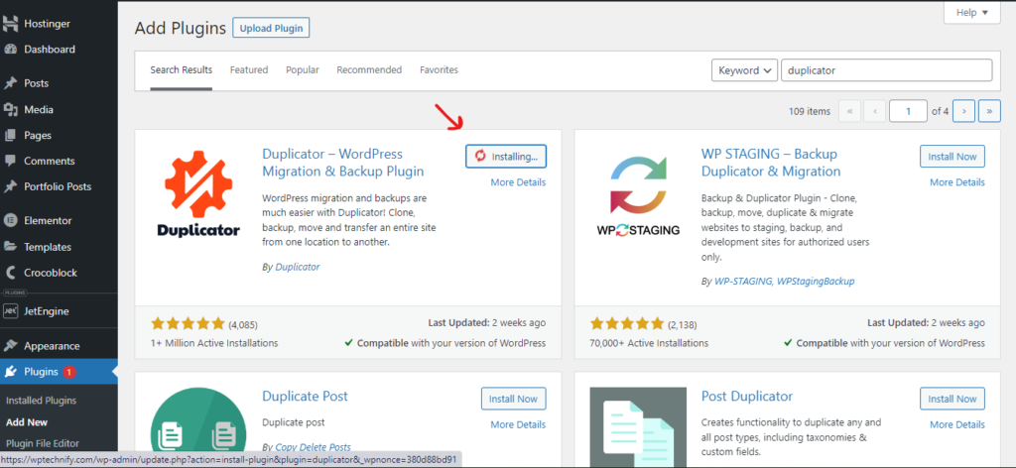The height and width of the screenshot is (468, 1016).
Task: Switch to the Popular tab
Action: (x=303, y=70)
